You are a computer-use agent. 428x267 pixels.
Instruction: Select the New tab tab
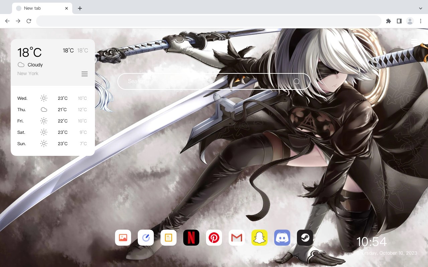[x=42, y=8]
